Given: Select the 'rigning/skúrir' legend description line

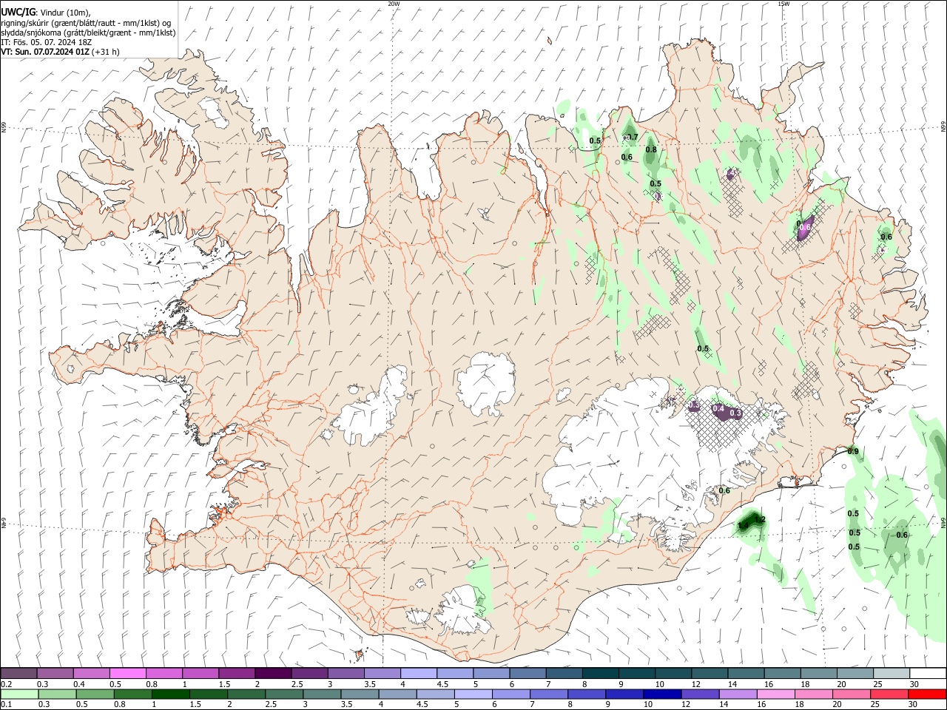Looking at the screenshot, I should [86, 22].
